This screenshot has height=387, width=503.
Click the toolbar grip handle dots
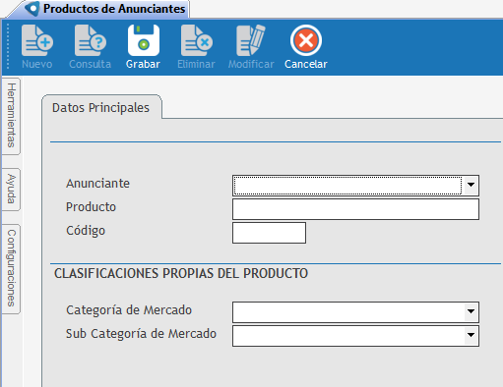pyautogui.click(x=8, y=46)
